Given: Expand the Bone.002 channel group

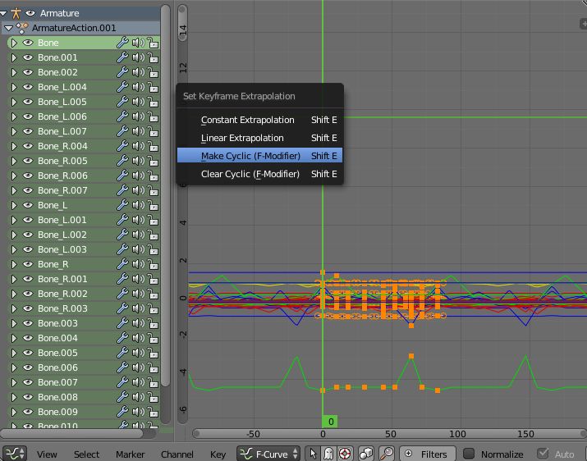Looking at the screenshot, I should [14, 72].
